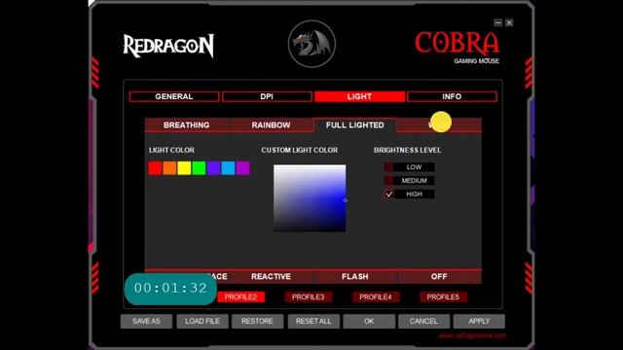This screenshot has width=623, height=350.
Task: Toggle HIGH brightness checkbox
Action: tap(389, 194)
